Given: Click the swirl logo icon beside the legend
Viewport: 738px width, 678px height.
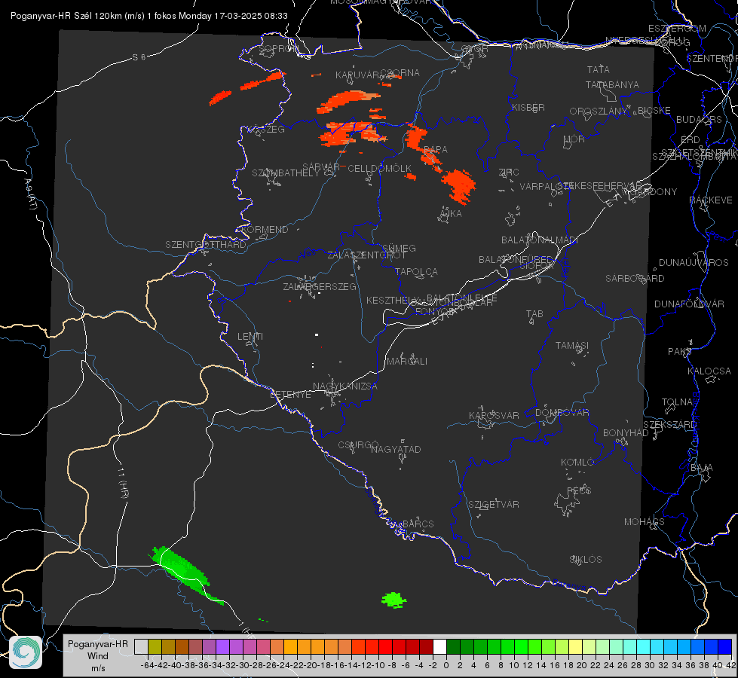Looking at the screenshot, I should pyautogui.click(x=26, y=652).
